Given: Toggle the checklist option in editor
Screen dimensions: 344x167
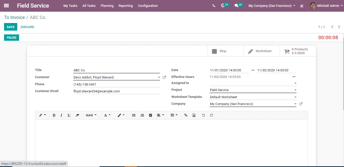Looking at the screenshot, I should pyautogui.click(x=150, y=115).
